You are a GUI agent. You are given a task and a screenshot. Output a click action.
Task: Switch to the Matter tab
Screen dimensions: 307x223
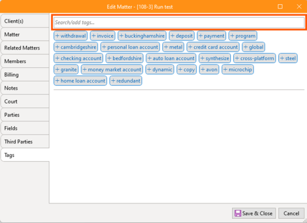pos(25,34)
